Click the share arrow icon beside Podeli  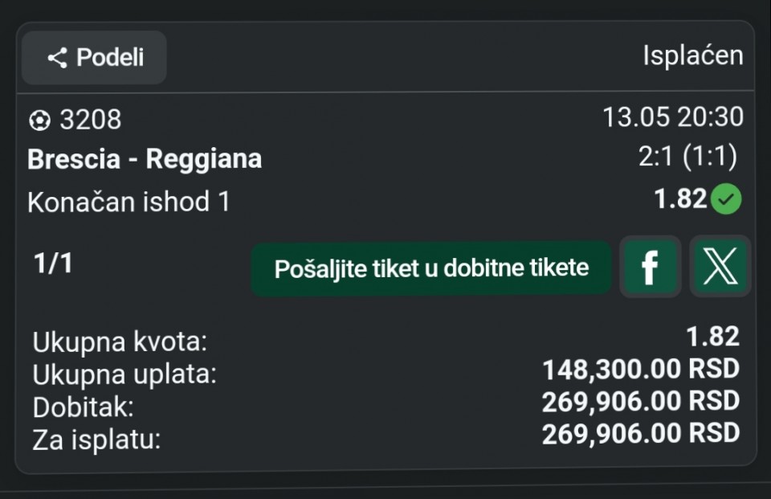point(57,58)
